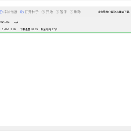Click the pause icon in toolbar
Viewport: 131px width, 131px height.
(x=57, y=12)
